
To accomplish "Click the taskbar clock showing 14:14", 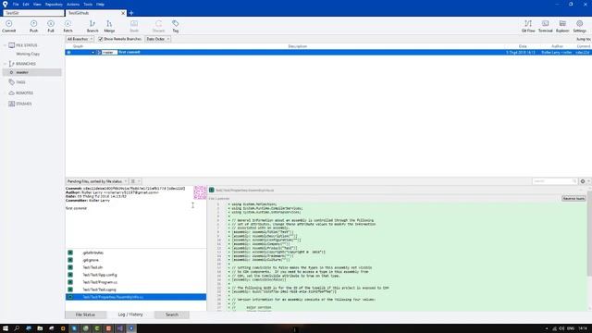I will point(583,328).
